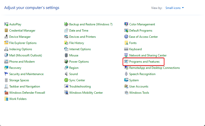
Task: Open Internet Options link
Action: pos(80,49)
